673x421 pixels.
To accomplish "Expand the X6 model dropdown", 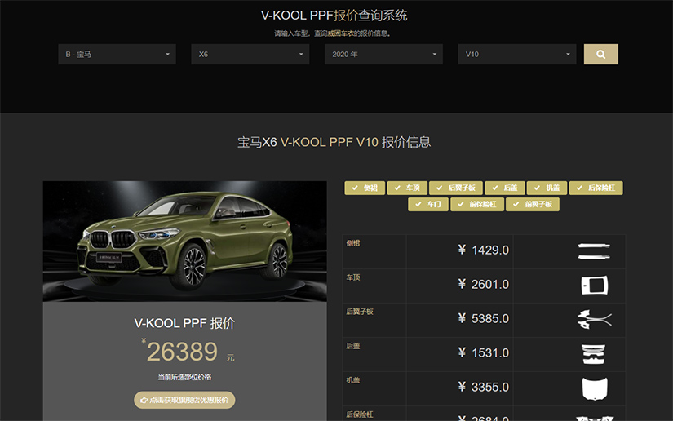I will coord(250,54).
